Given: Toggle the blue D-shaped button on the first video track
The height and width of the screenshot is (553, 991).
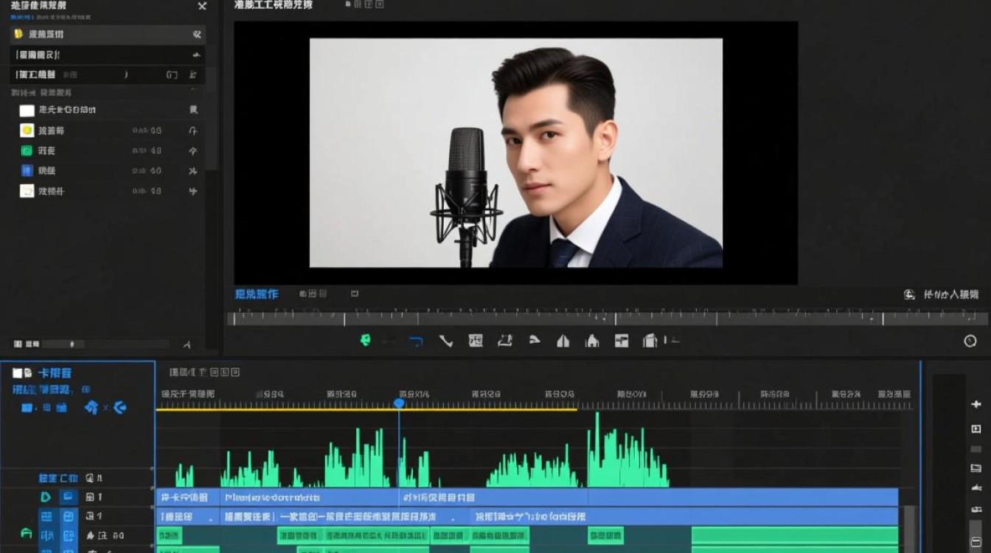Looking at the screenshot, I should [x=46, y=497].
